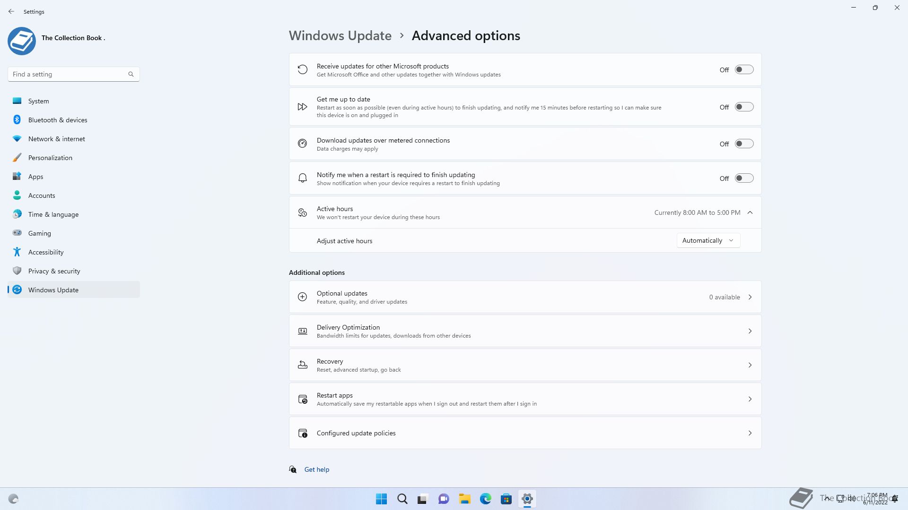The width and height of the screenshot is (908, 510).
Task: Click inside the Find a setting field
Action: coord(73,74)
